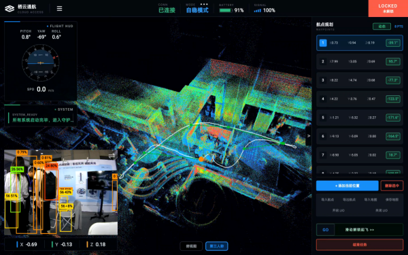Viewport: 408px width, 255px height.
Task: Click the -164.5° yaw tag on waypoint 6
Action: click(393, 136)
